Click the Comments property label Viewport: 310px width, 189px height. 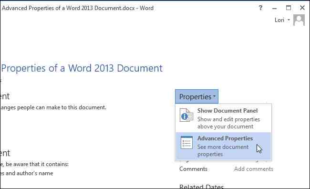click(x=193, y=169)
